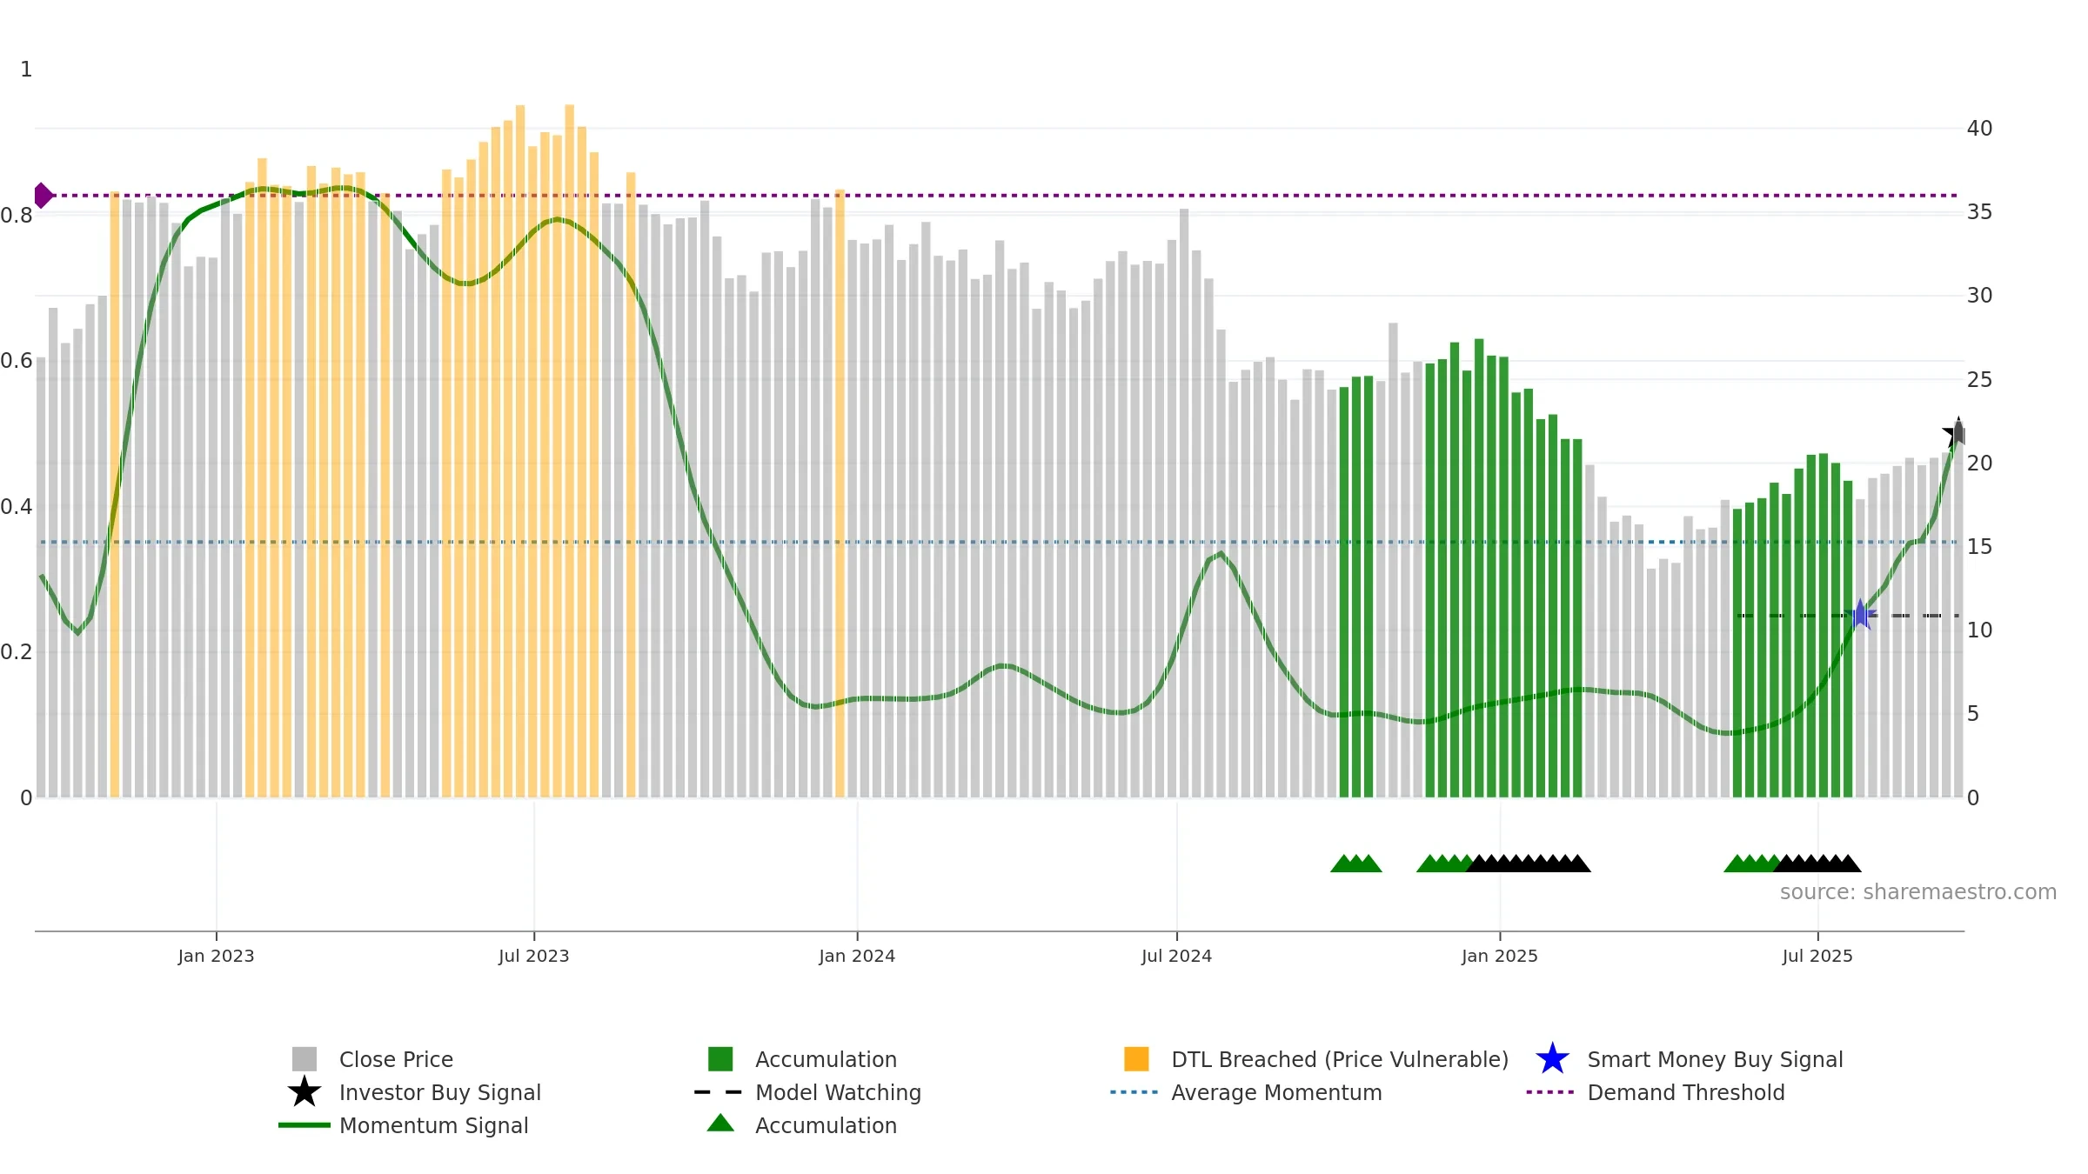Click the purple diamond Demand Threshold marker
The width and height of the screenshot is (2088, 1174).
tap(43, 196)
